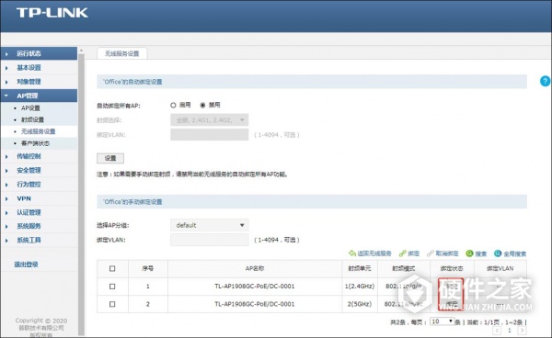This screenshot has height=338, width=552.
Task: Open the per-page count dropdown showing 10
Action: coord(443,321)
